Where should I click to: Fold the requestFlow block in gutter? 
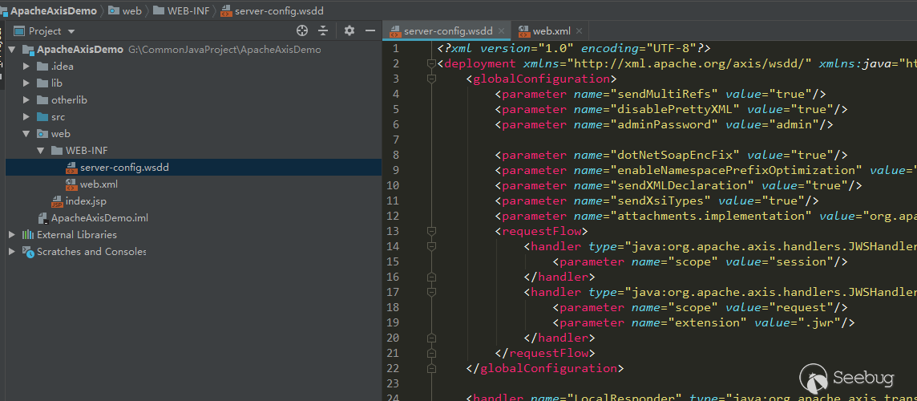[431, 231]
